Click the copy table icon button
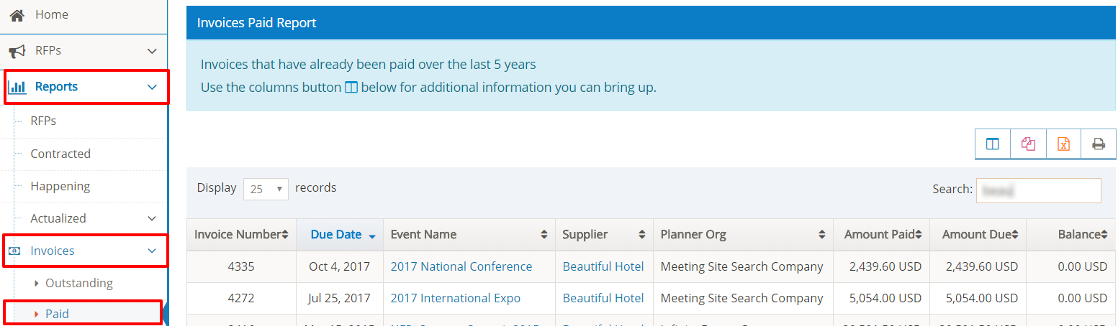Image resolution: width=1118 pixels, height=326 pixels. coord(1028,144)
